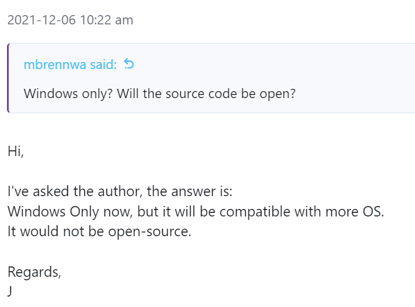Click the word 'open-source' in the reply
The width and height of the screenshot is (415, 307).
149,232
